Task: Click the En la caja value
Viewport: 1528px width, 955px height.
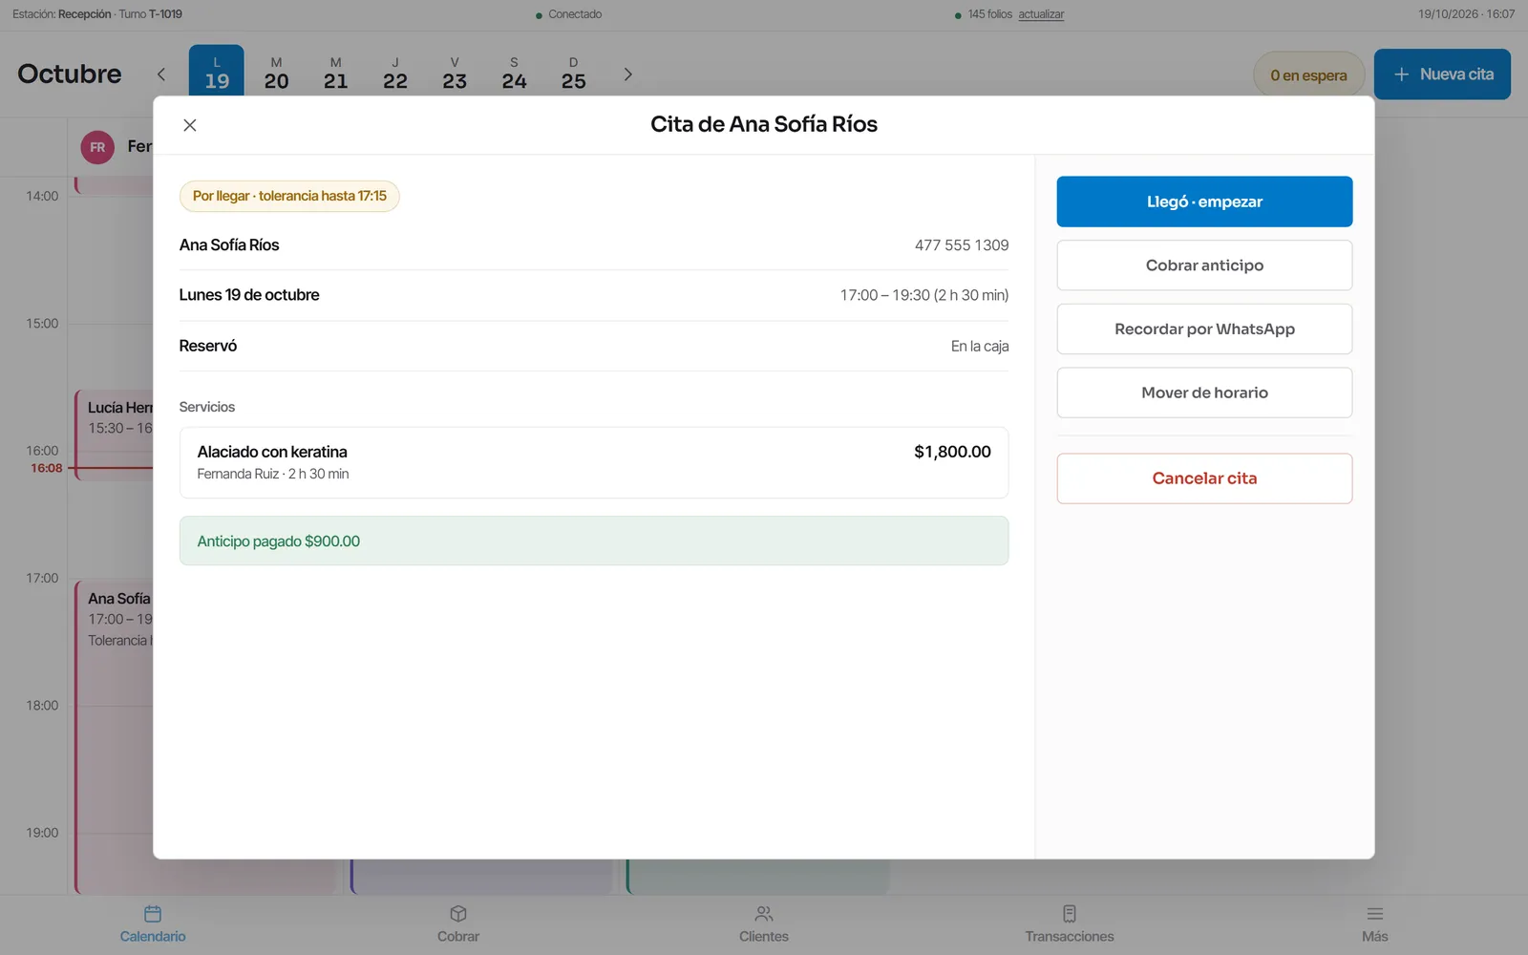Action: (x=980, y=346)
